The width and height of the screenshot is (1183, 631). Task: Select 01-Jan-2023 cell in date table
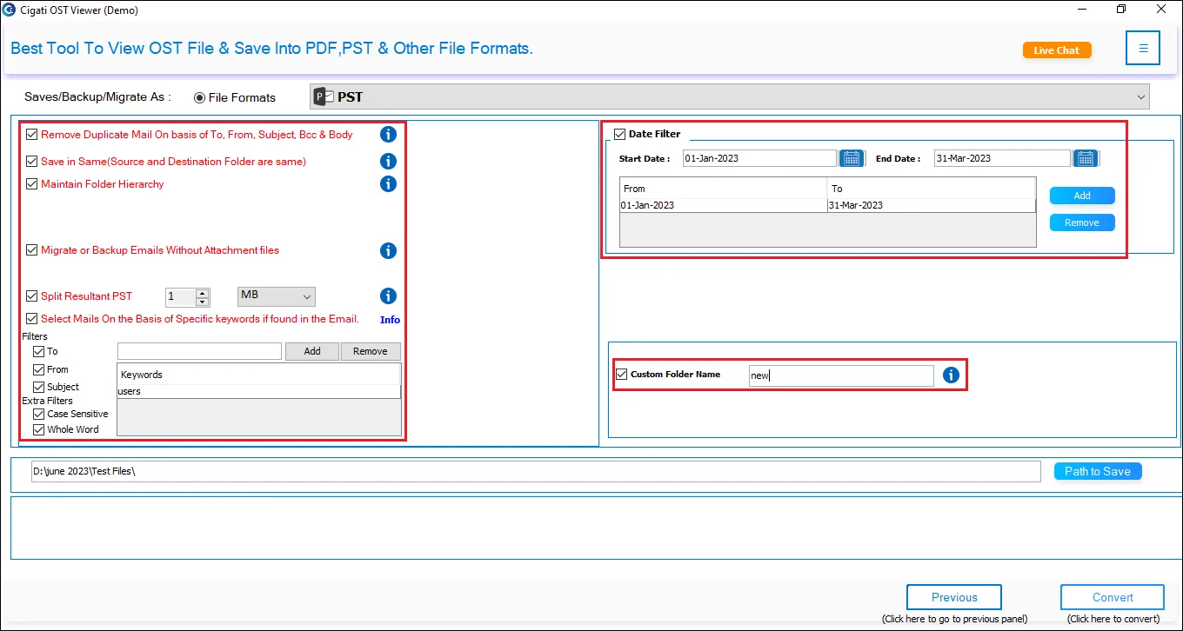[723, 205]
